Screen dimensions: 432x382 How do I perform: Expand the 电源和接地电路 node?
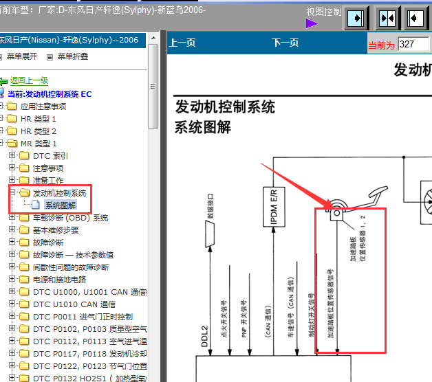tap(12, 278)
